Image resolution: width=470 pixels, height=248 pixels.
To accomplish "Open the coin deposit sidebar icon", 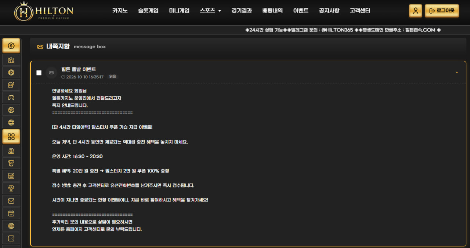I will tap(11, 150).
